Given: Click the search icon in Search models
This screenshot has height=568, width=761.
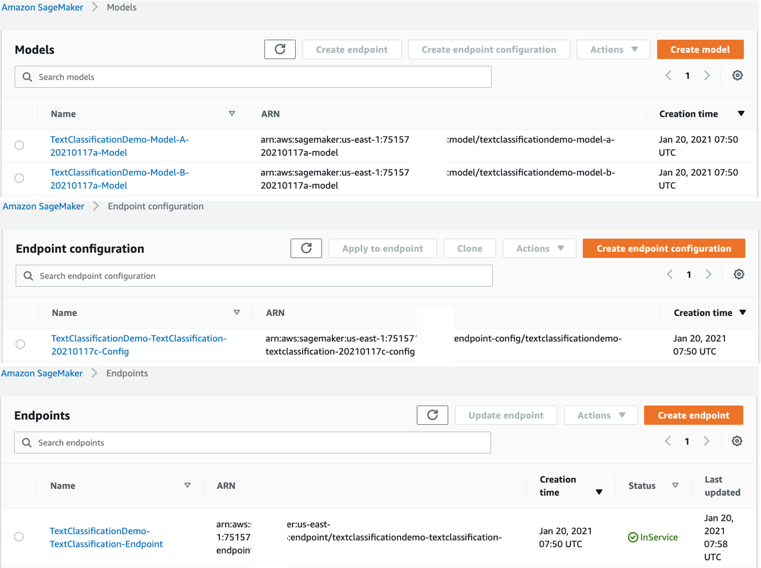Looking at the screenshot, I should coord(28,77).
